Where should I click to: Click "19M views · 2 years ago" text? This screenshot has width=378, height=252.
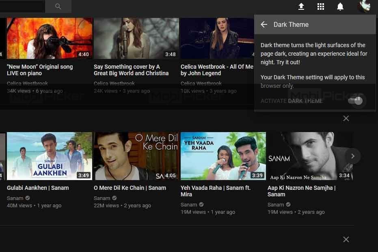pyautogui.click(x=296, y=212)
